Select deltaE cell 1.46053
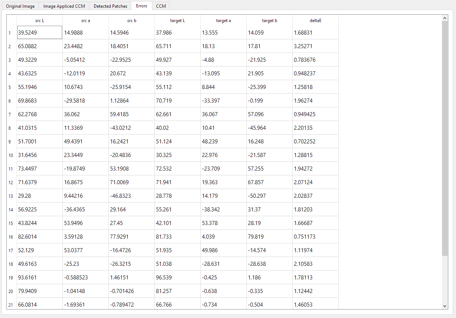 point(316,304)
